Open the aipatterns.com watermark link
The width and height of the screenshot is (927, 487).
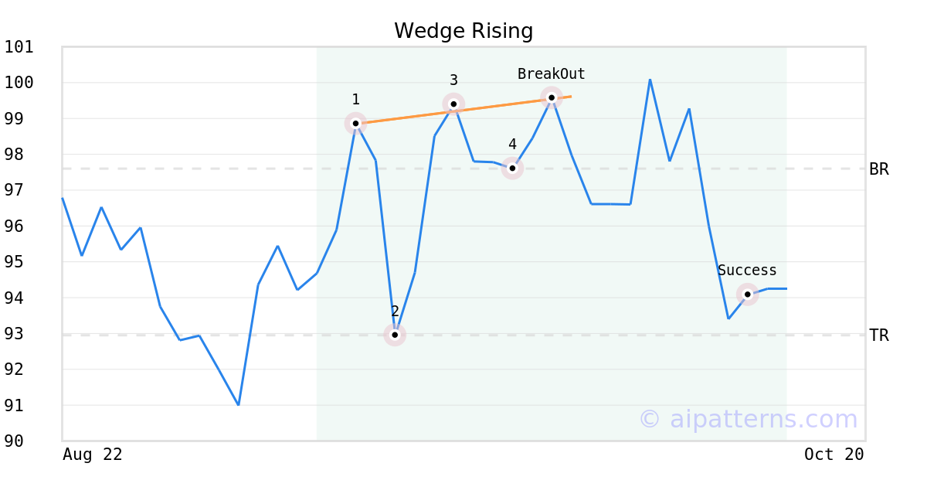click(748, 419)
